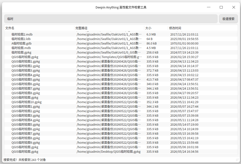Maximize the Deepin Anything window
The width and height of the screenshot is (241, 164).
221,7
